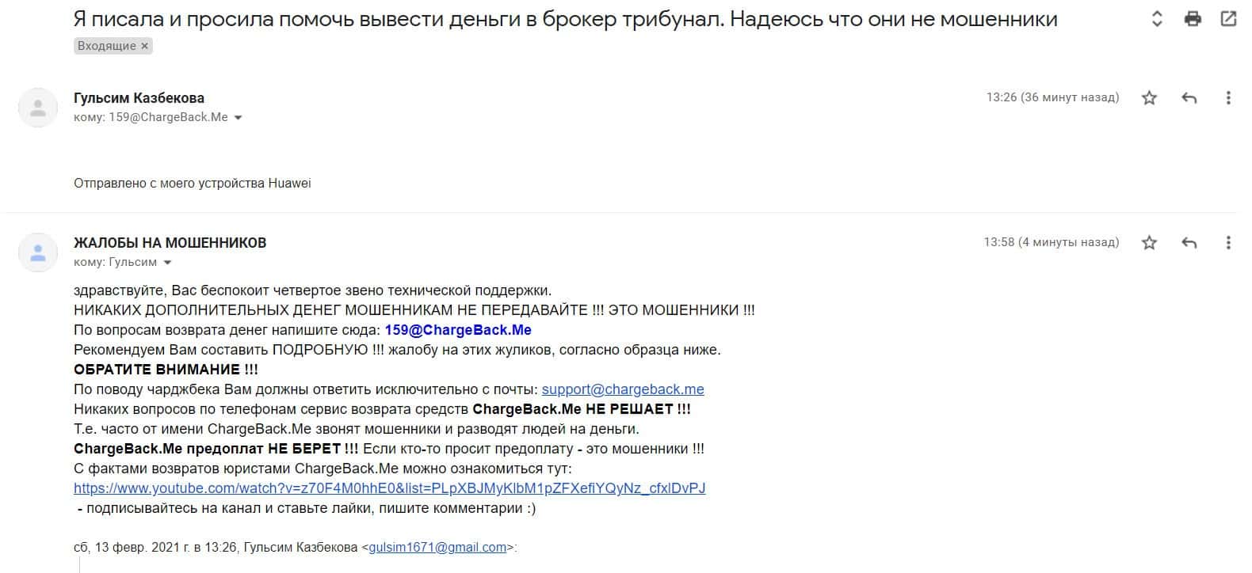Viewport: 1252px width, 573px height.
Task: Star the ЖАЛОБЫ НА МОШЕННИКОВ message
Action: pyautogui.click(x=1149, y=243)
